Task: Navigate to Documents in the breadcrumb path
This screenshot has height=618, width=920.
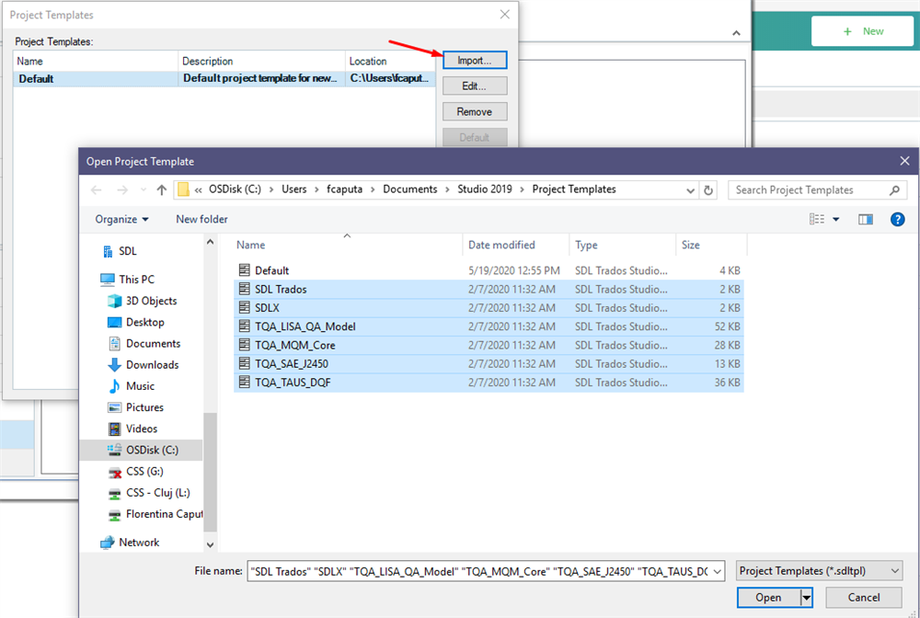Action: point(410,189)
